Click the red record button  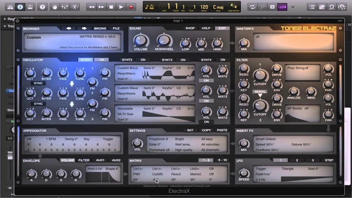click(131, 7)
